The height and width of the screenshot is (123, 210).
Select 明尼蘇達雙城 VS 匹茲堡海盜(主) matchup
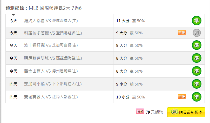point(53,58)
